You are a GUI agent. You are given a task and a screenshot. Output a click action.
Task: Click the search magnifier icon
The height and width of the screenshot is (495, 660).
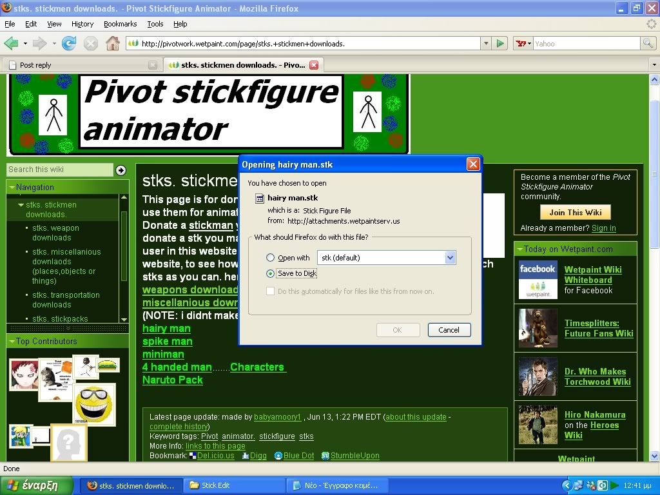tap(648, 44)
